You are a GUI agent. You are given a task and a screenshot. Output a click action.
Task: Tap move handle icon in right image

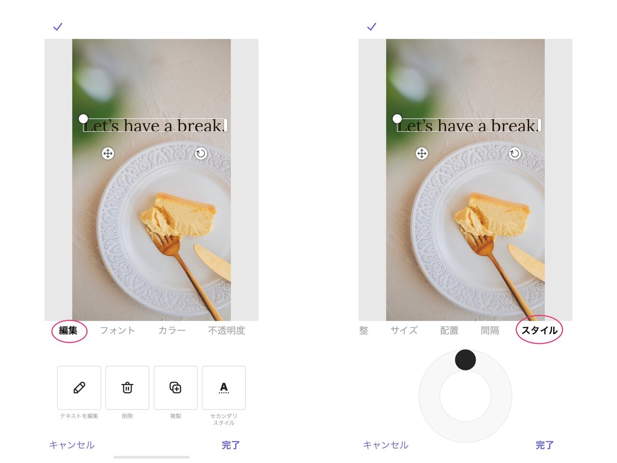coord(422,153)
